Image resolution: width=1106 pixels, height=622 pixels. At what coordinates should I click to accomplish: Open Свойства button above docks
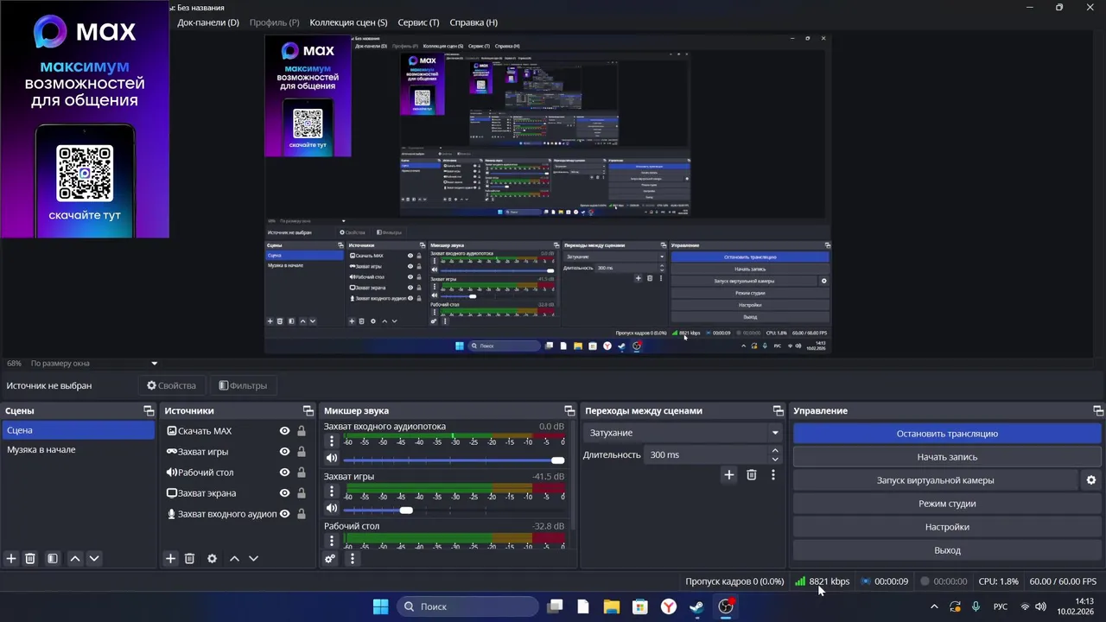click(x=171, y=386)
